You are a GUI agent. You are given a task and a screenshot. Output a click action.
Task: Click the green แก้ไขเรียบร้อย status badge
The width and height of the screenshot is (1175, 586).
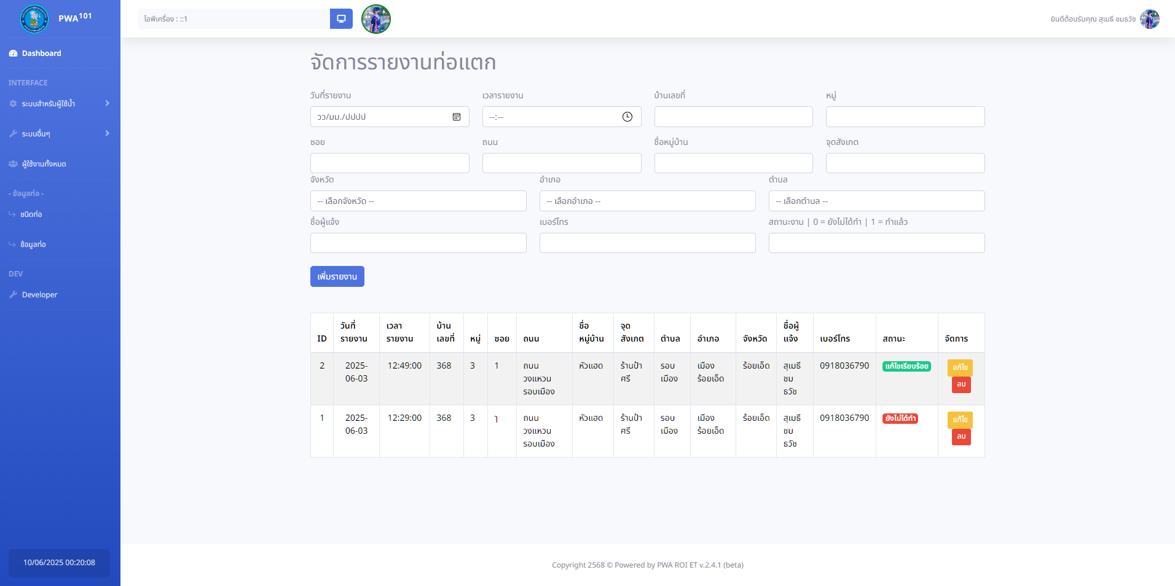point(906,366)
